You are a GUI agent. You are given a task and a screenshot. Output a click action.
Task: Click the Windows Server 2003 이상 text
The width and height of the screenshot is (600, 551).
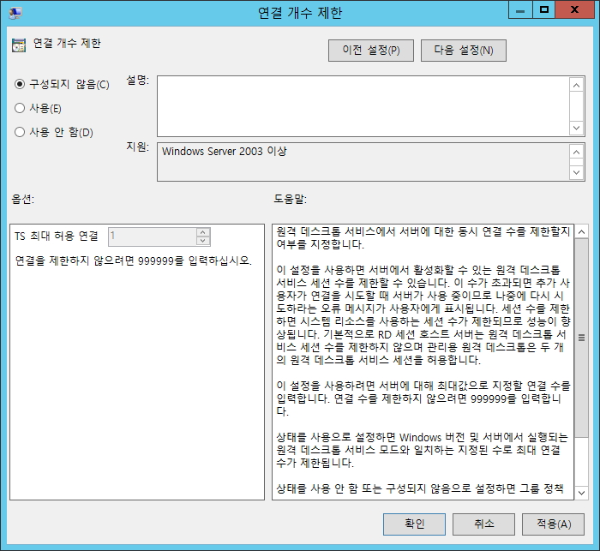click(225, 151)
